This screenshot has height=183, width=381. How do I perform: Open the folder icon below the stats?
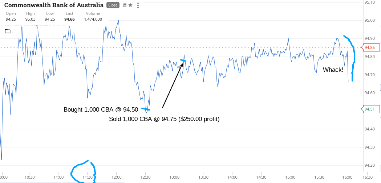click(8, 31)
